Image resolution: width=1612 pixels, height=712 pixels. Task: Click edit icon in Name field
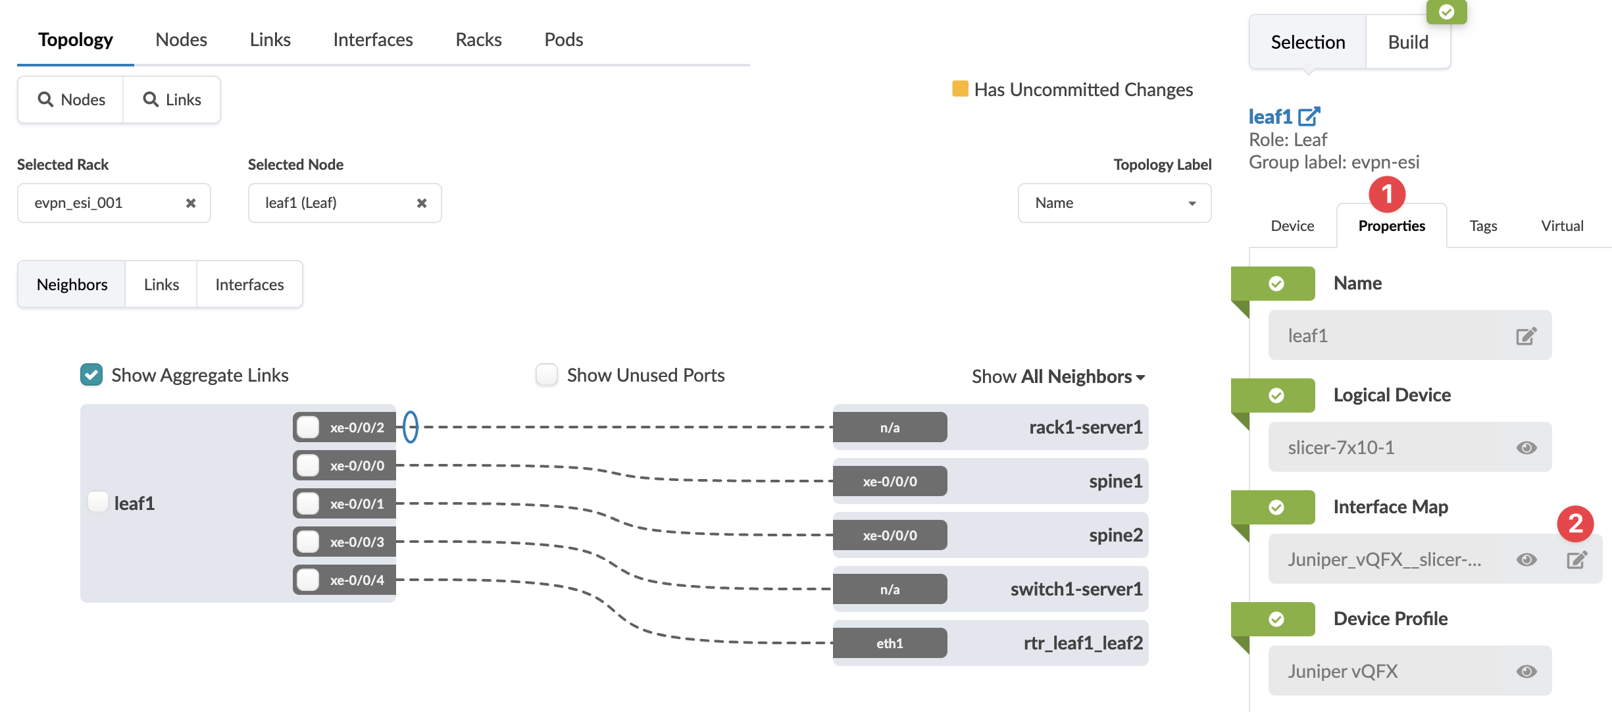1526,336
